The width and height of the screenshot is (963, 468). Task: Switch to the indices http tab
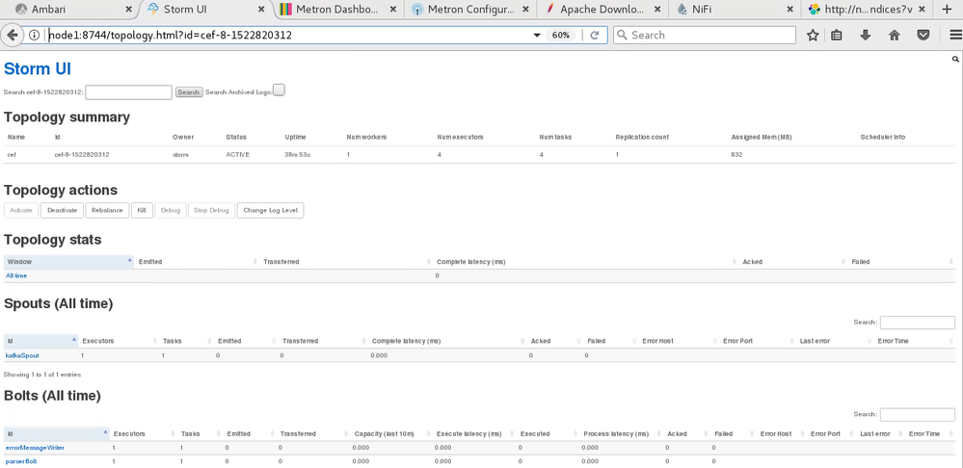866,10
